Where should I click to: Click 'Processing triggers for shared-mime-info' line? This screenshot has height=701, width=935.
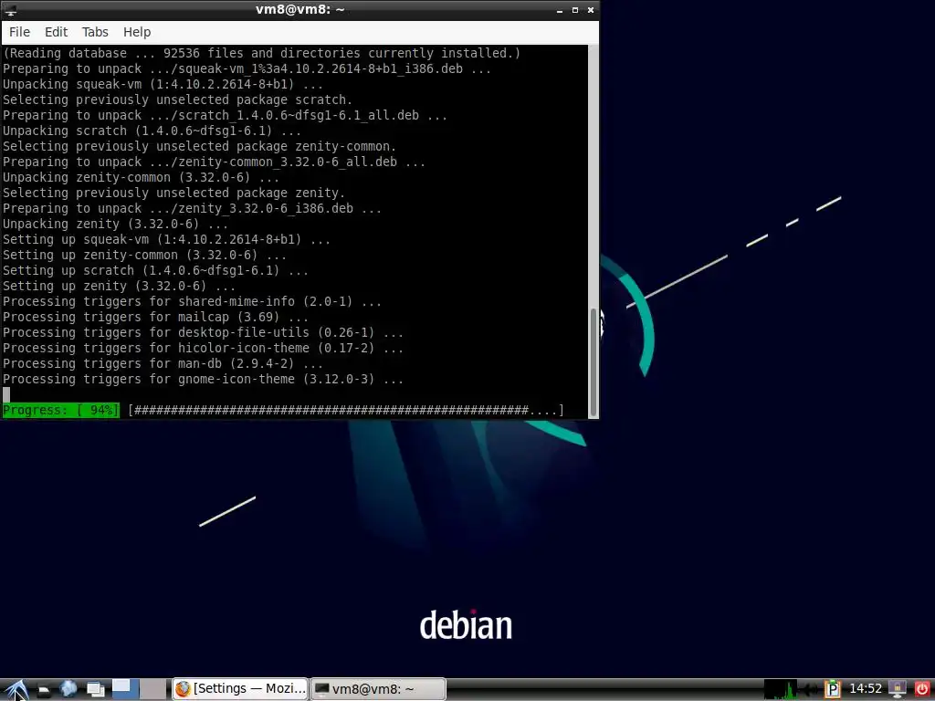click(192, 301)
